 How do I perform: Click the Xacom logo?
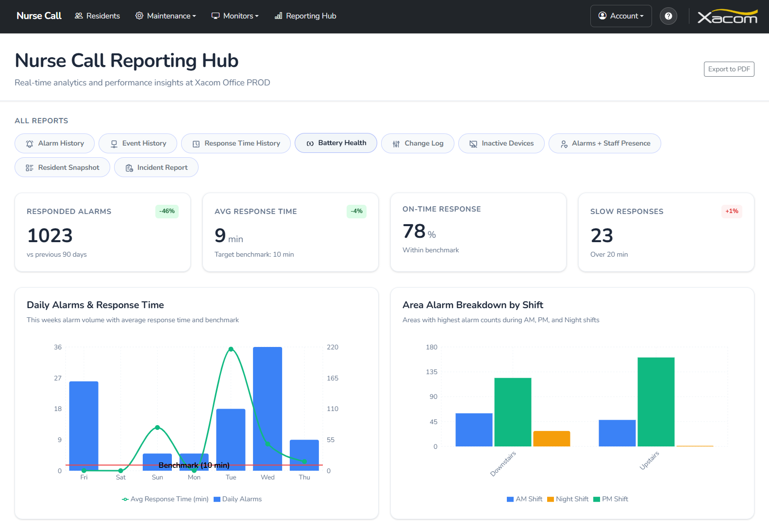(x=727, y=16)
